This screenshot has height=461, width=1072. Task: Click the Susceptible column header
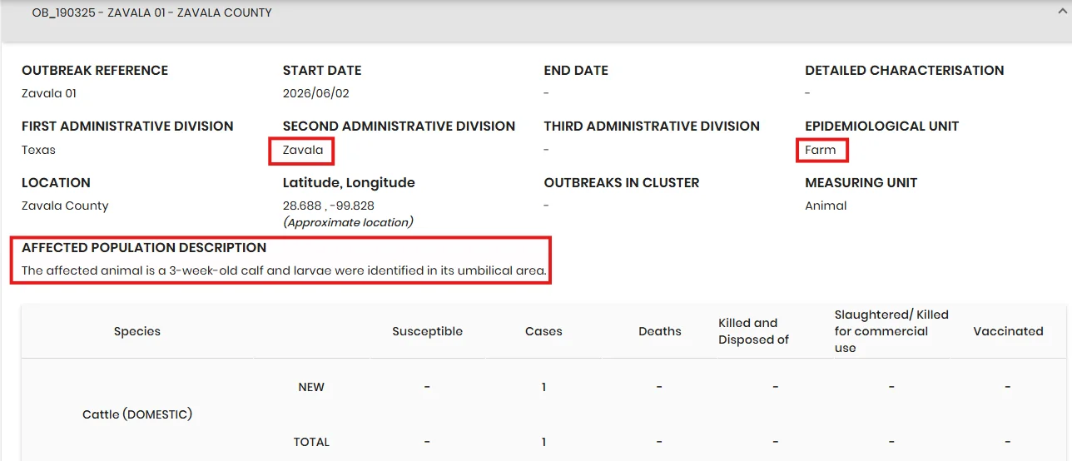427,331
